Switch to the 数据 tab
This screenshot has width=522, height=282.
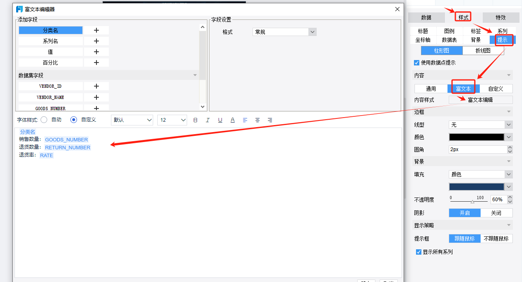tap(426, 17)
